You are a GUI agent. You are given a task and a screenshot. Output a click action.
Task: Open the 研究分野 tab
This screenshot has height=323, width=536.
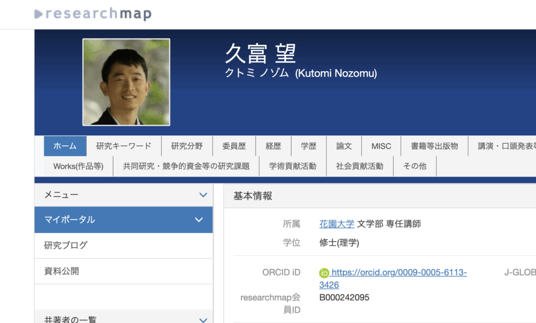pyautogui.click(x=187, y=146)
